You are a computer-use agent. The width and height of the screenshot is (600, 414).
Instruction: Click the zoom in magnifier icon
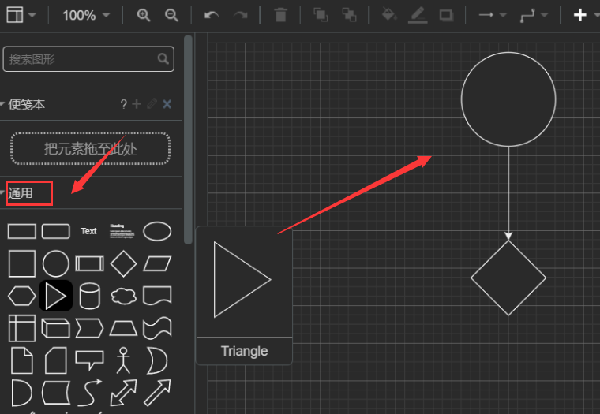(x=144, y=15)
